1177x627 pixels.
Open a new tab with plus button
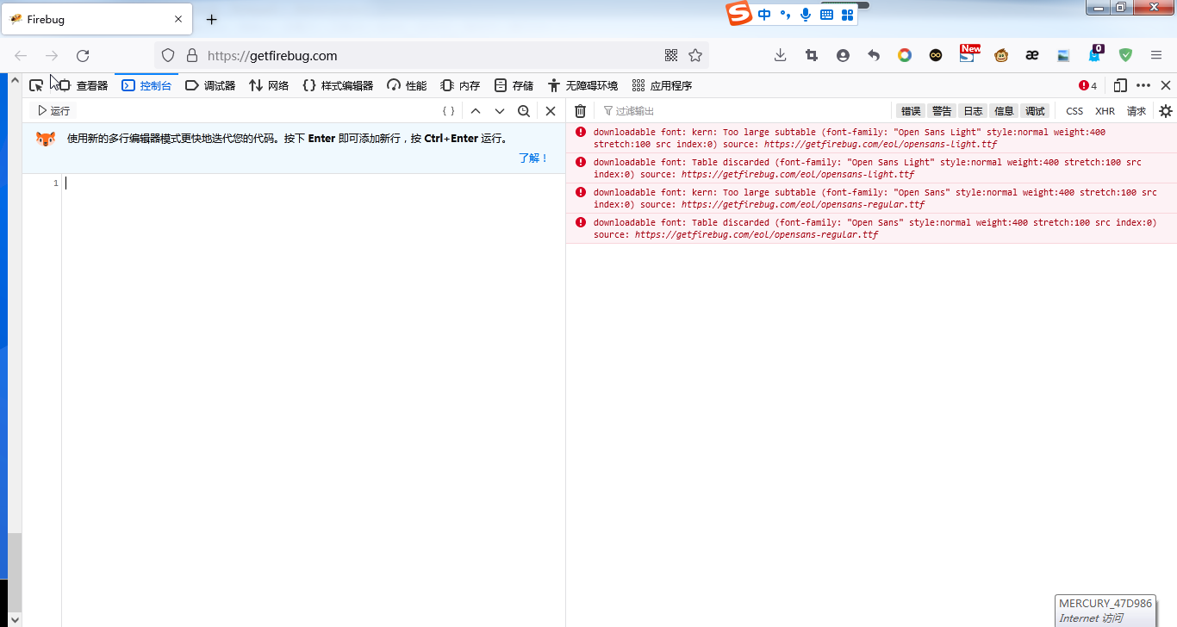212,19
